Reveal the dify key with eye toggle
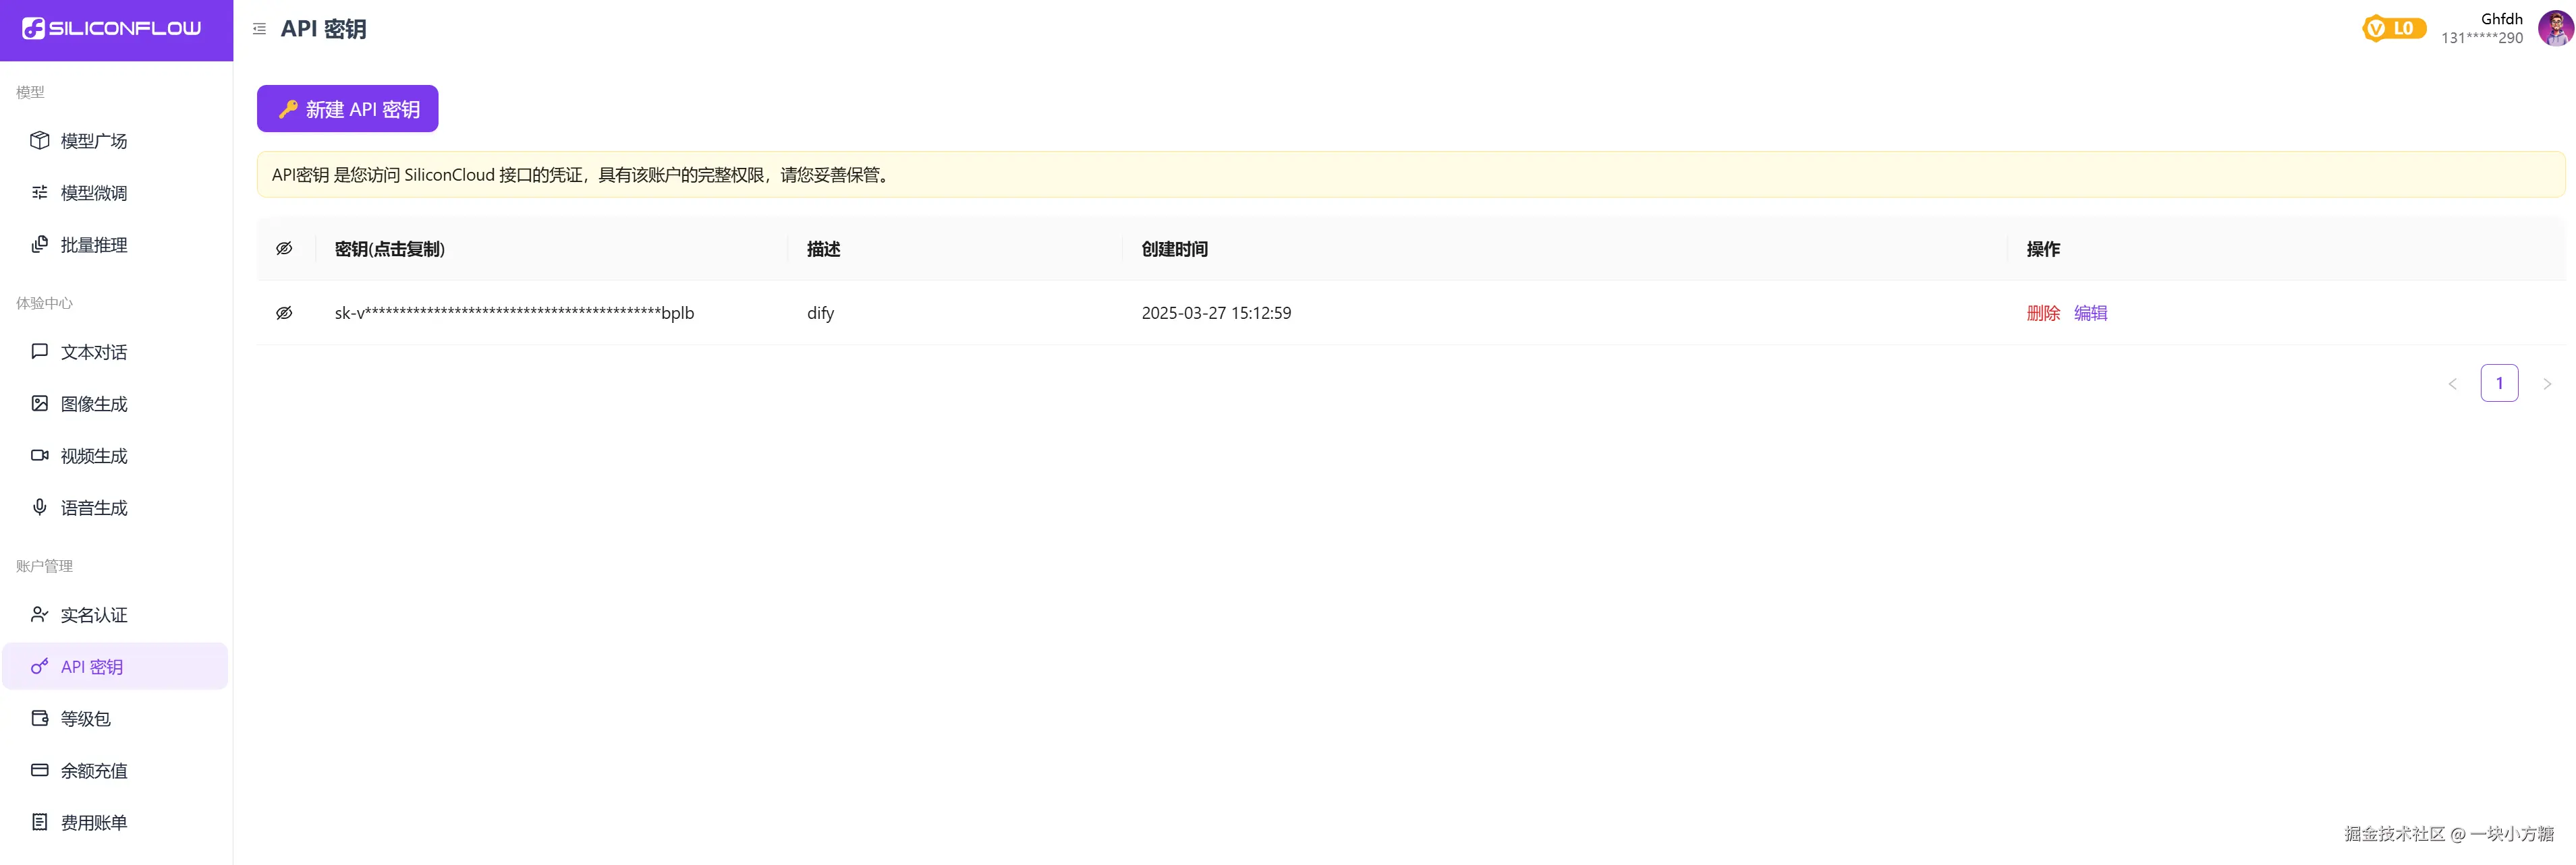Screen dimensions: 2576x865 284,313
